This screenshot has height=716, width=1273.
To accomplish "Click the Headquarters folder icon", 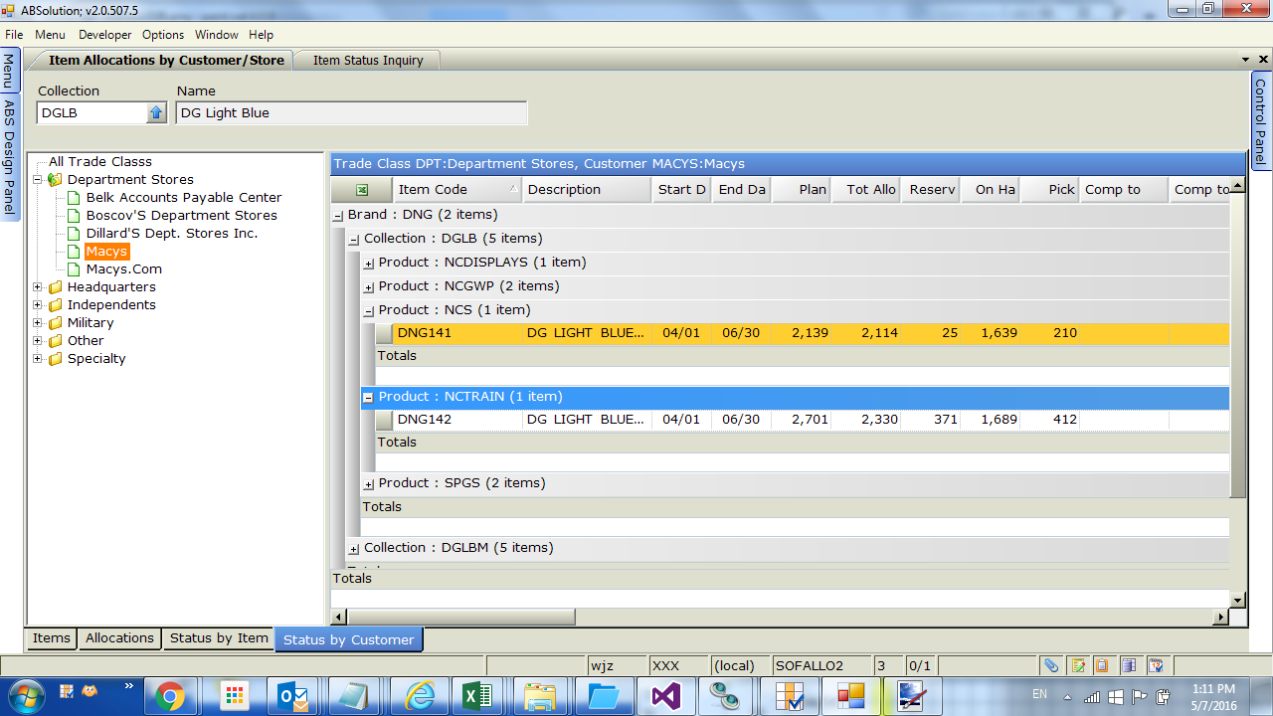I will [x=55, y=287].
